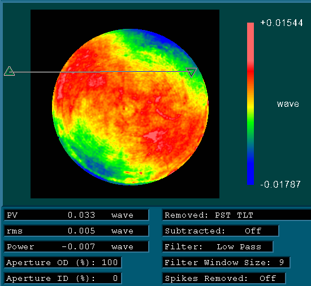This screenshot has height=286, width=311.
Task: Set the Aperture ID percent field
Action: click(63, 278)
